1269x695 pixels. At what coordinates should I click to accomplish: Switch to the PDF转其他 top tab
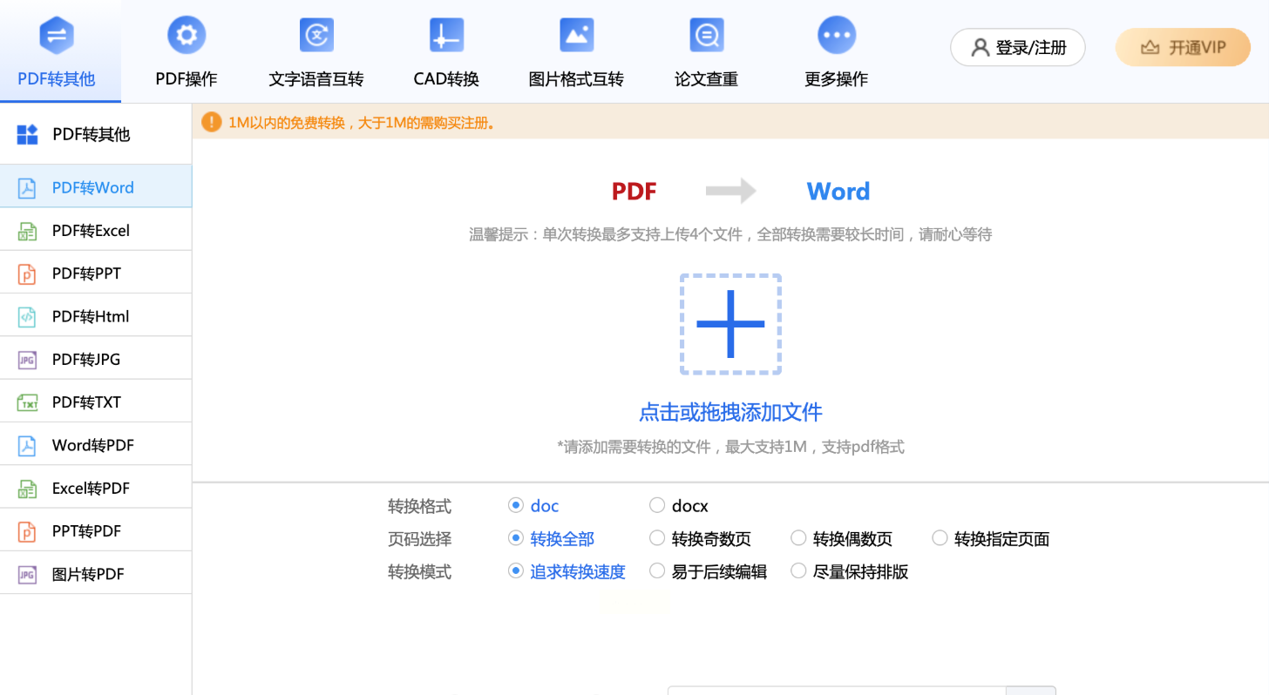57,52
